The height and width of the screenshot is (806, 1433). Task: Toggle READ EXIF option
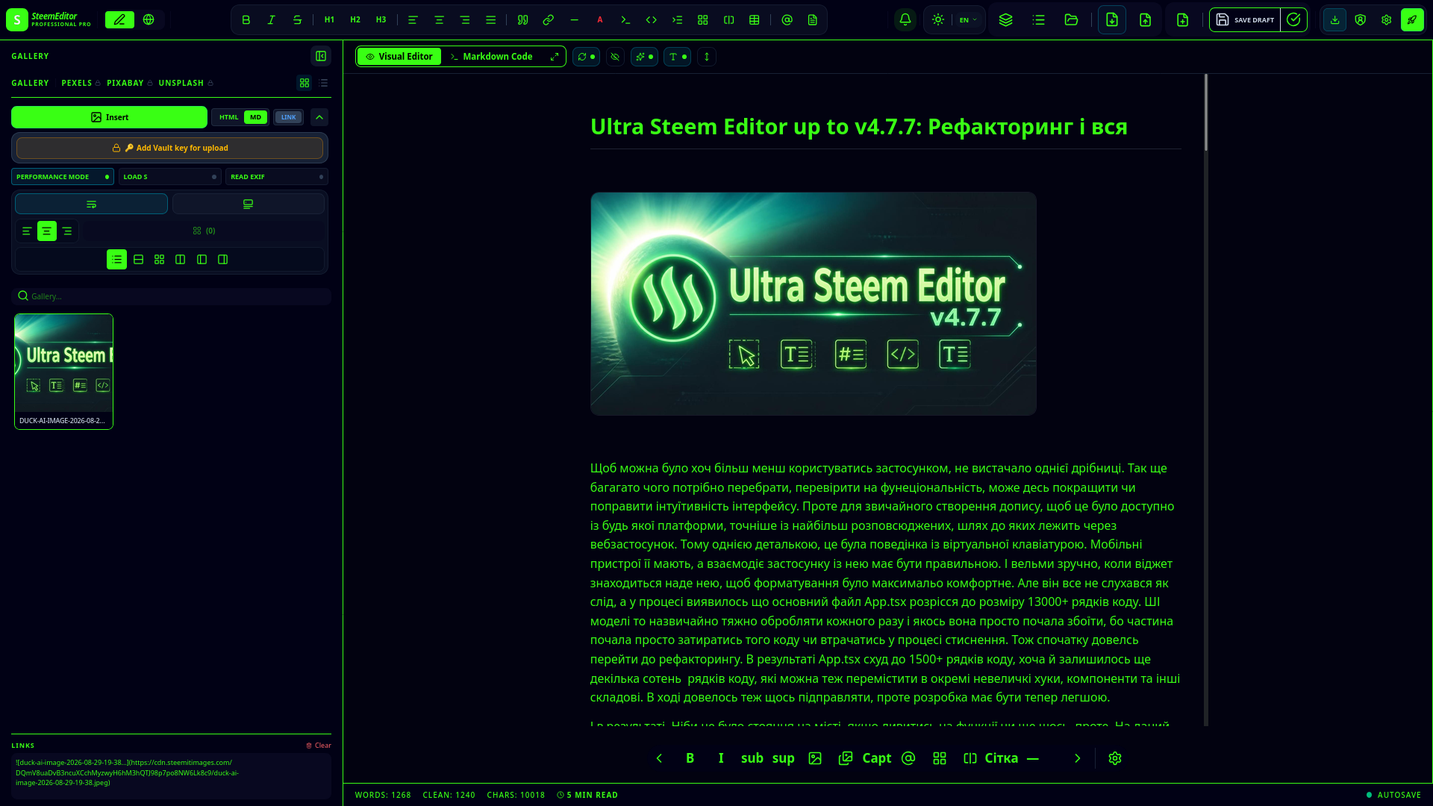point(277,177)
